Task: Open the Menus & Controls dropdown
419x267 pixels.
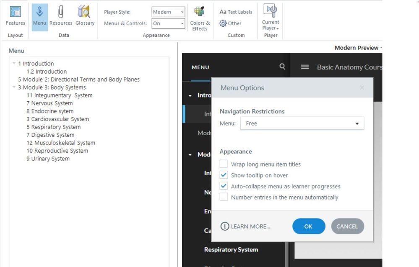Action: (x=168, y=23)
